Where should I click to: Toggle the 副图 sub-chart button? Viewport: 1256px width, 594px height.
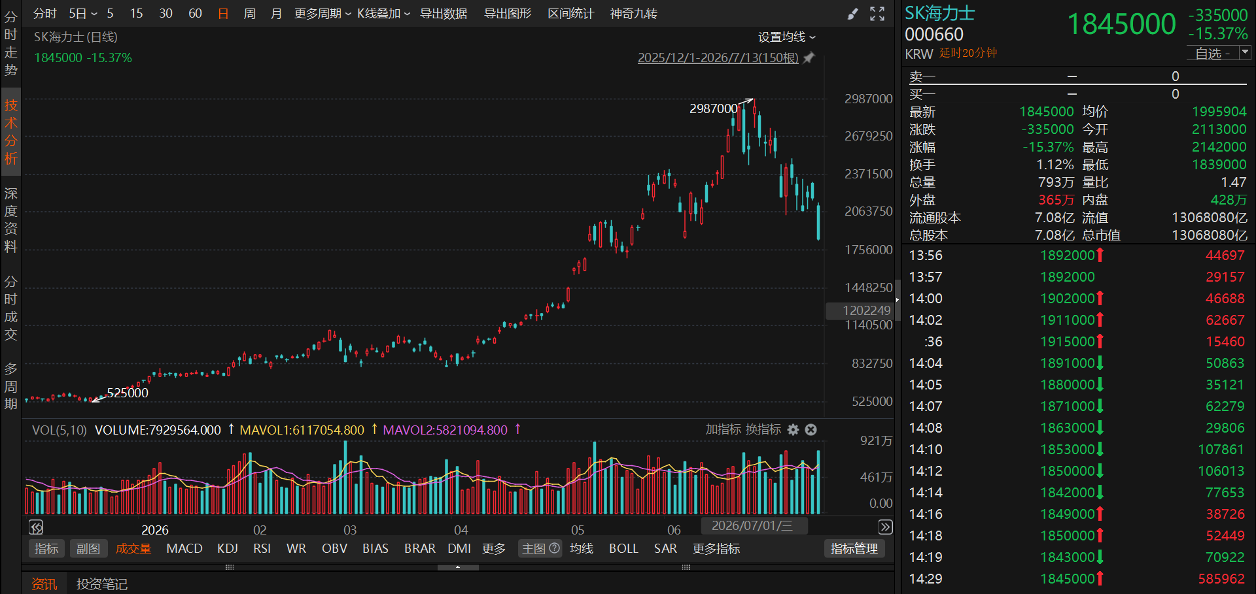pos(88,548)
